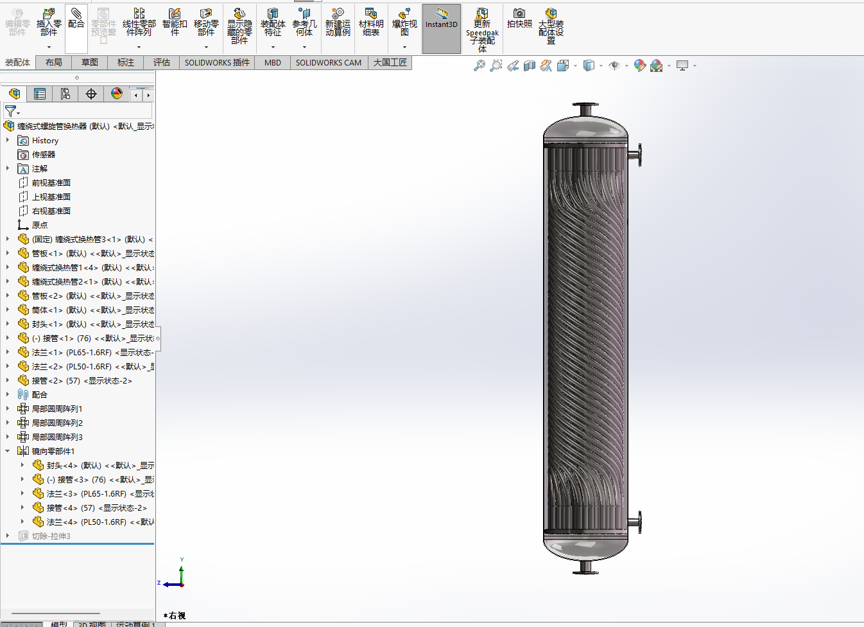Expand the 局部圆周阵列1 pattern node
Viewport: 864px width, 627px height.
pyautogui.click(x=8, y=409)
